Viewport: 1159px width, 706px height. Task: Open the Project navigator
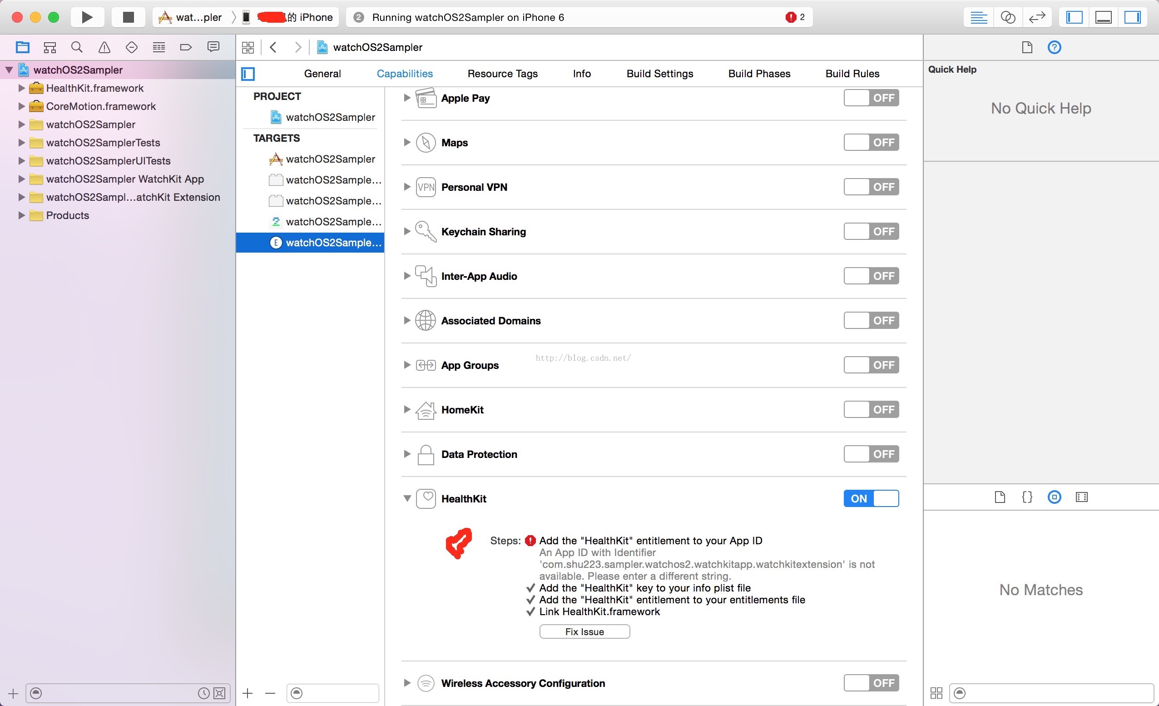(x=23, y=47)
